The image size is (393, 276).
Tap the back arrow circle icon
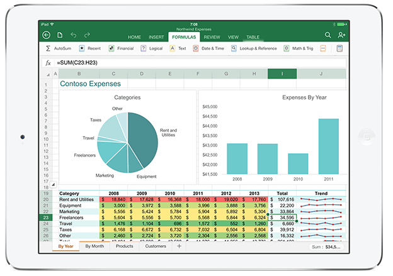[47, 35]
